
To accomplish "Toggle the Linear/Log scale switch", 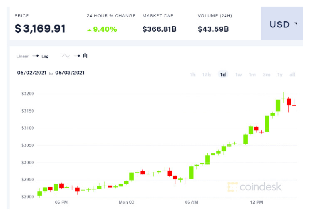I will click(35, 56).
